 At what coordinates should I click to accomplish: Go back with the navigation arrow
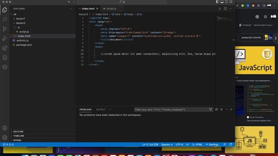(x=69, y=2)
